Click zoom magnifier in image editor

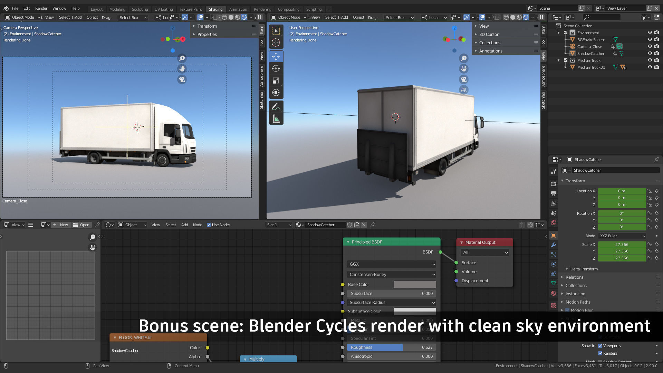93,237
